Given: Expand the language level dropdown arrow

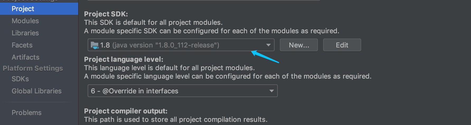Looking at the screenshot, I should pyautogui.click(x=271, y=91).
